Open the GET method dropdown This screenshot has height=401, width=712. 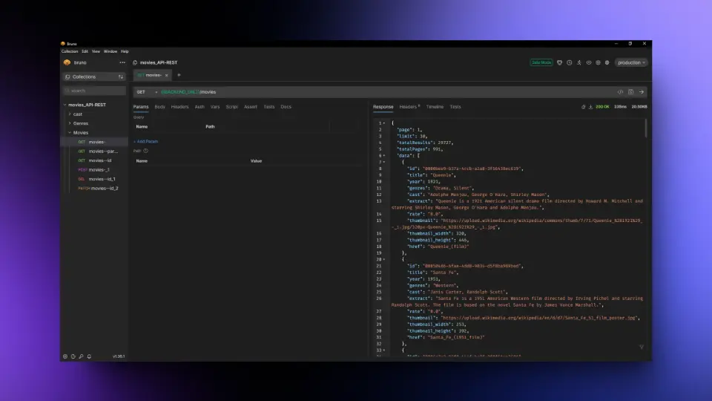coord(147,92)
